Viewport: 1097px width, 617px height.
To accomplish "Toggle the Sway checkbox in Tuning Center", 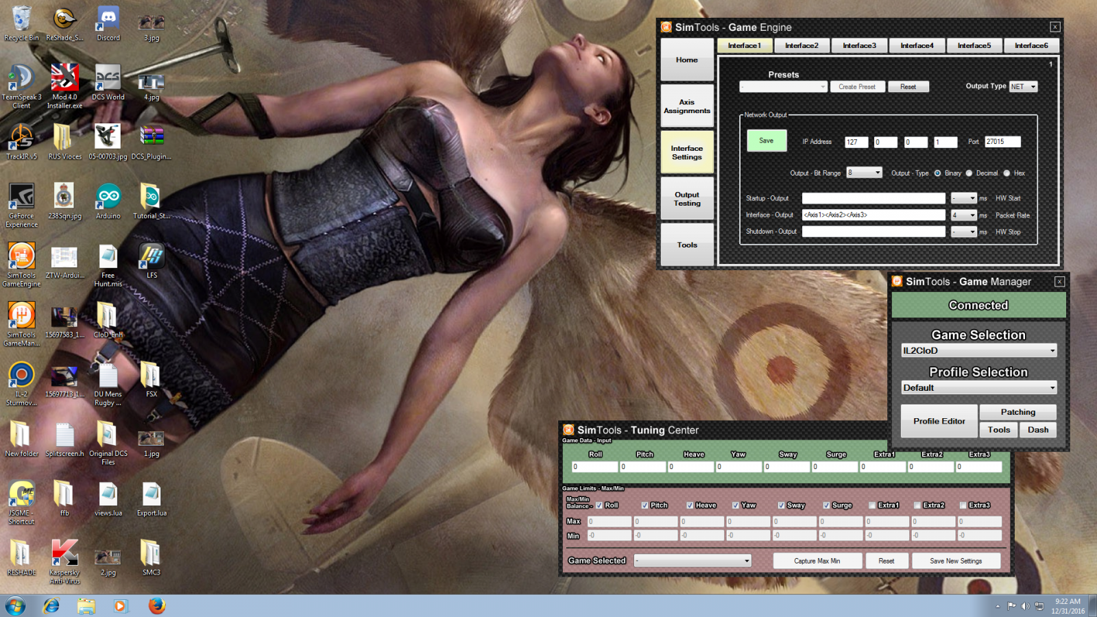I will (781, 505).
